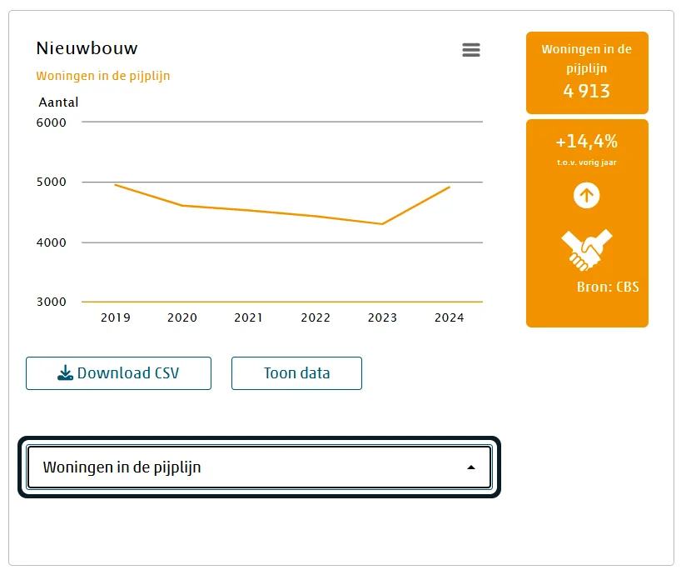
Task: Click the download icon in the CSV button
Action: (x=66, y=373)
